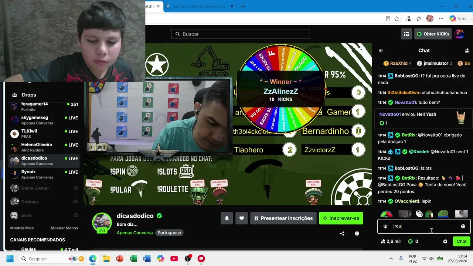
Task: Click username Novatto01 in chat message
Action: click(x=406, y=102)
